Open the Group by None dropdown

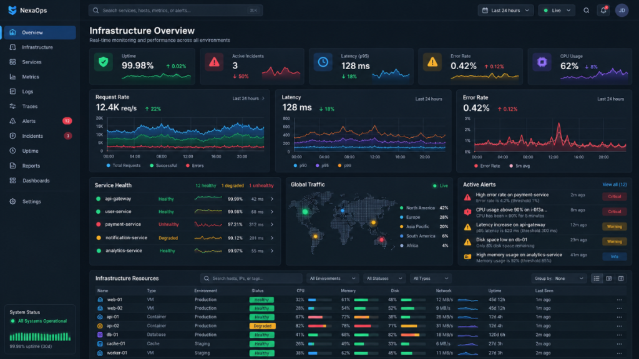coord(560,279)
